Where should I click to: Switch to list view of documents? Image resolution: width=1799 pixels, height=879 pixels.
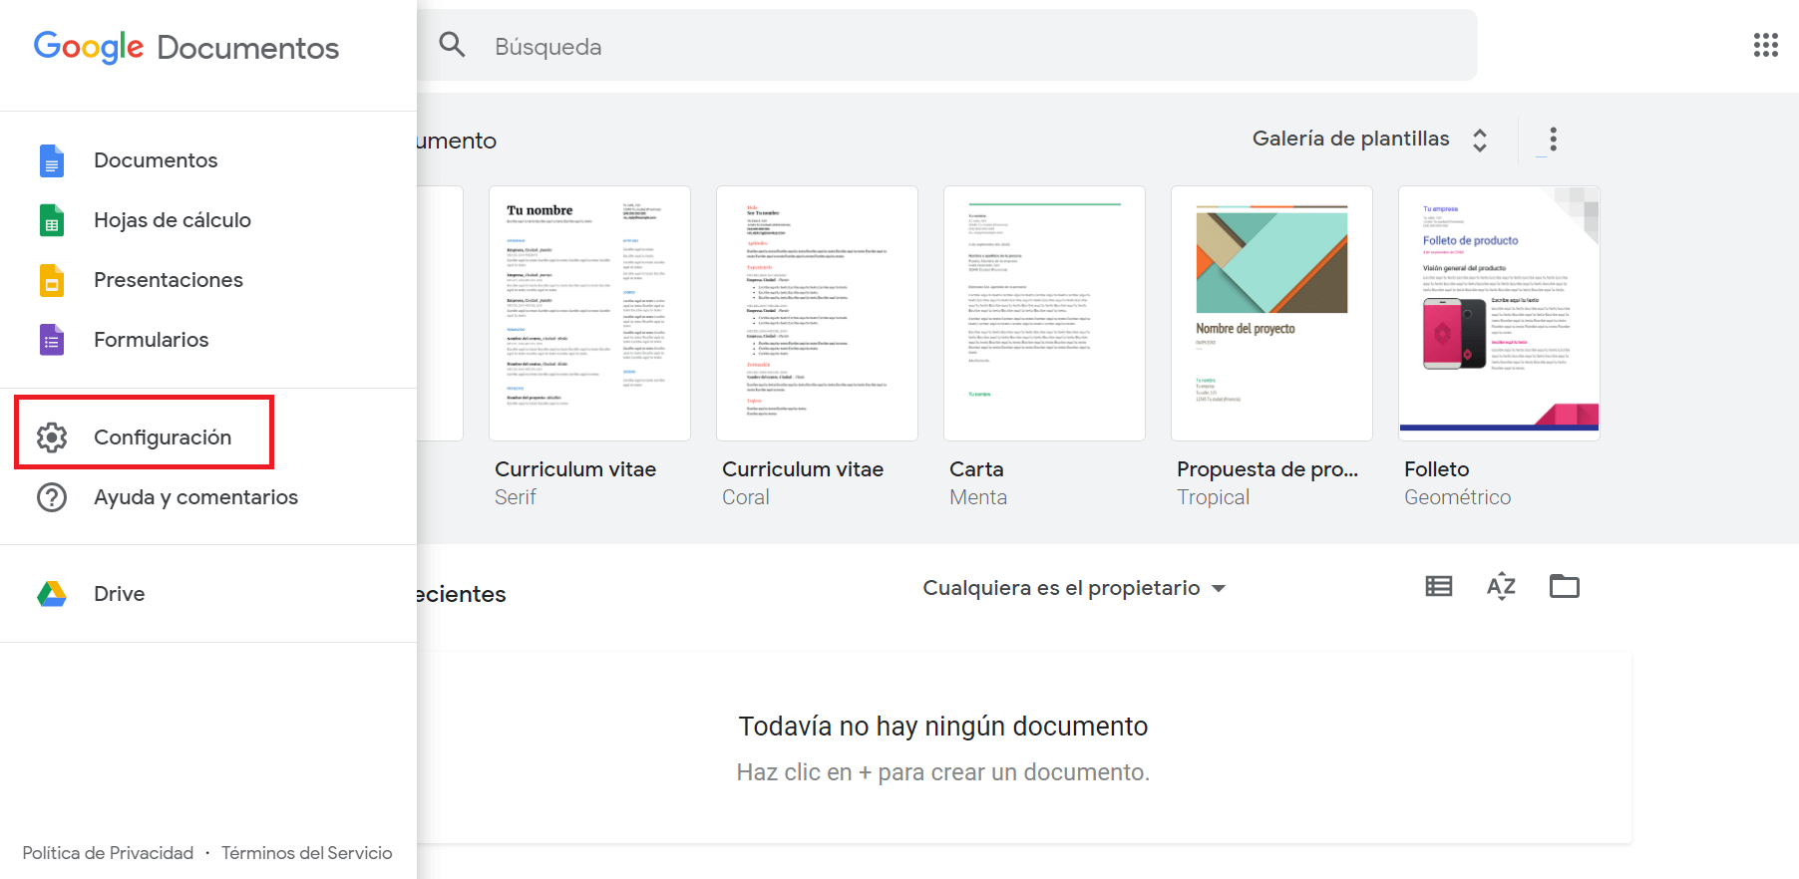pos(1439,586)
